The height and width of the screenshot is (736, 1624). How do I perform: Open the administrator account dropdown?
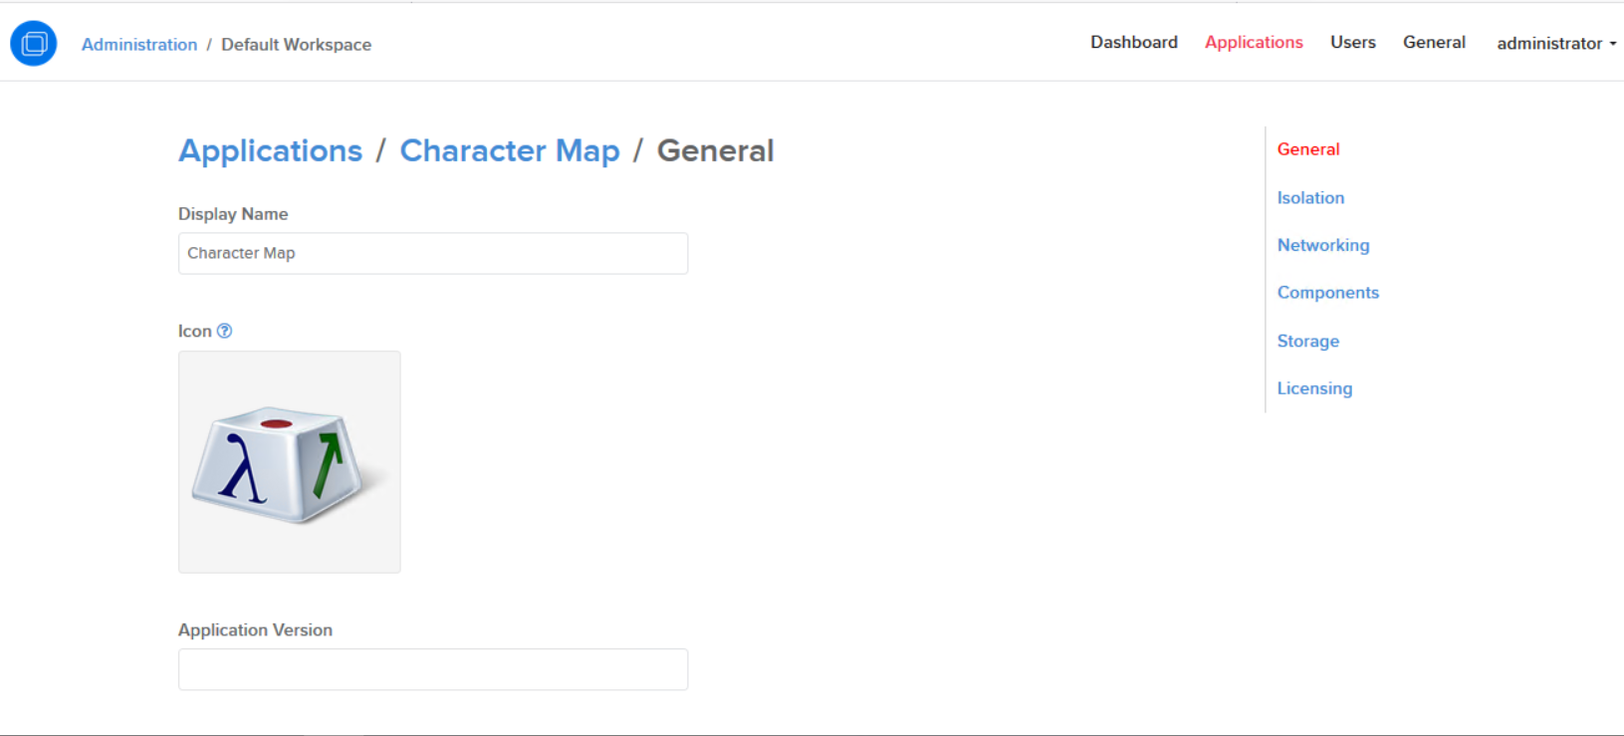(x=1555, y=43)
